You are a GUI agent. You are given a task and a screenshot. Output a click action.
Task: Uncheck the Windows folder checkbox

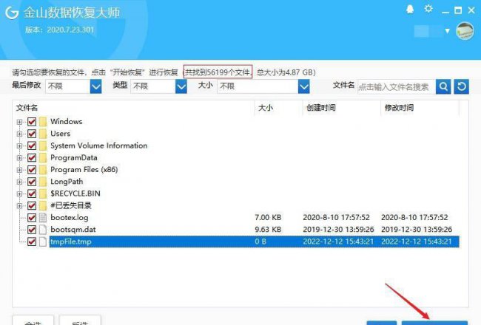pos(32,122)
